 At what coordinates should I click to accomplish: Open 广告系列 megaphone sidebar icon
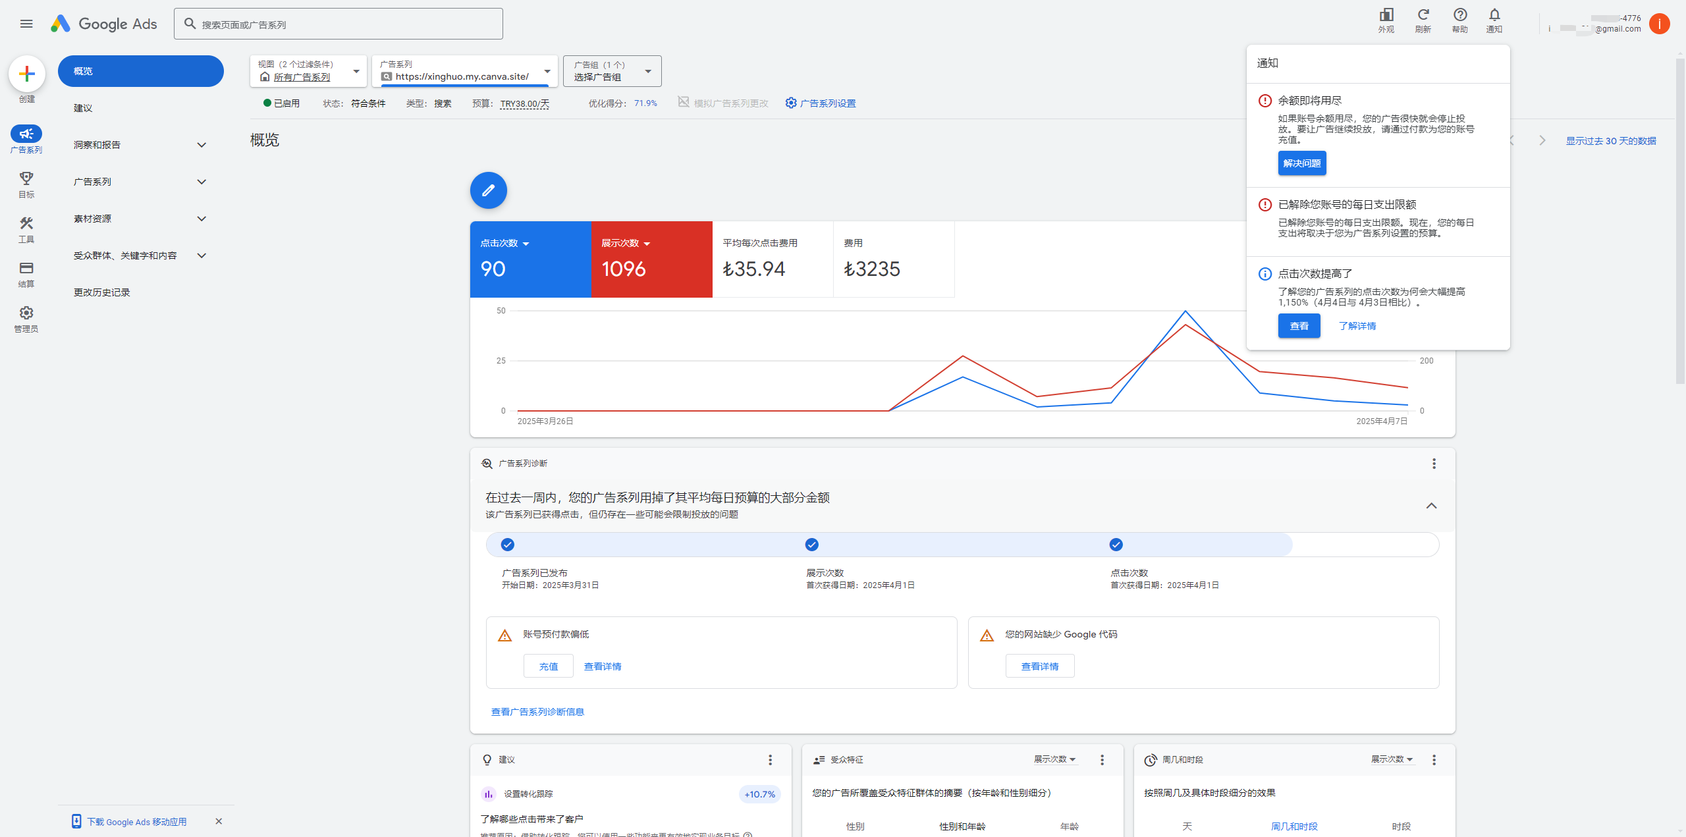coord(26,134)
